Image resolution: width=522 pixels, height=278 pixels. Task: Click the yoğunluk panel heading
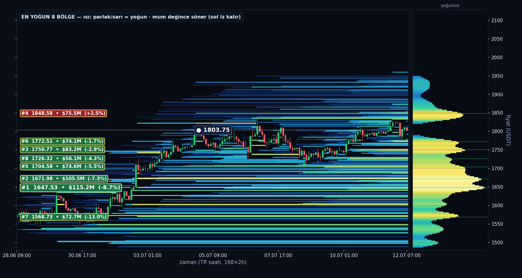450,5
